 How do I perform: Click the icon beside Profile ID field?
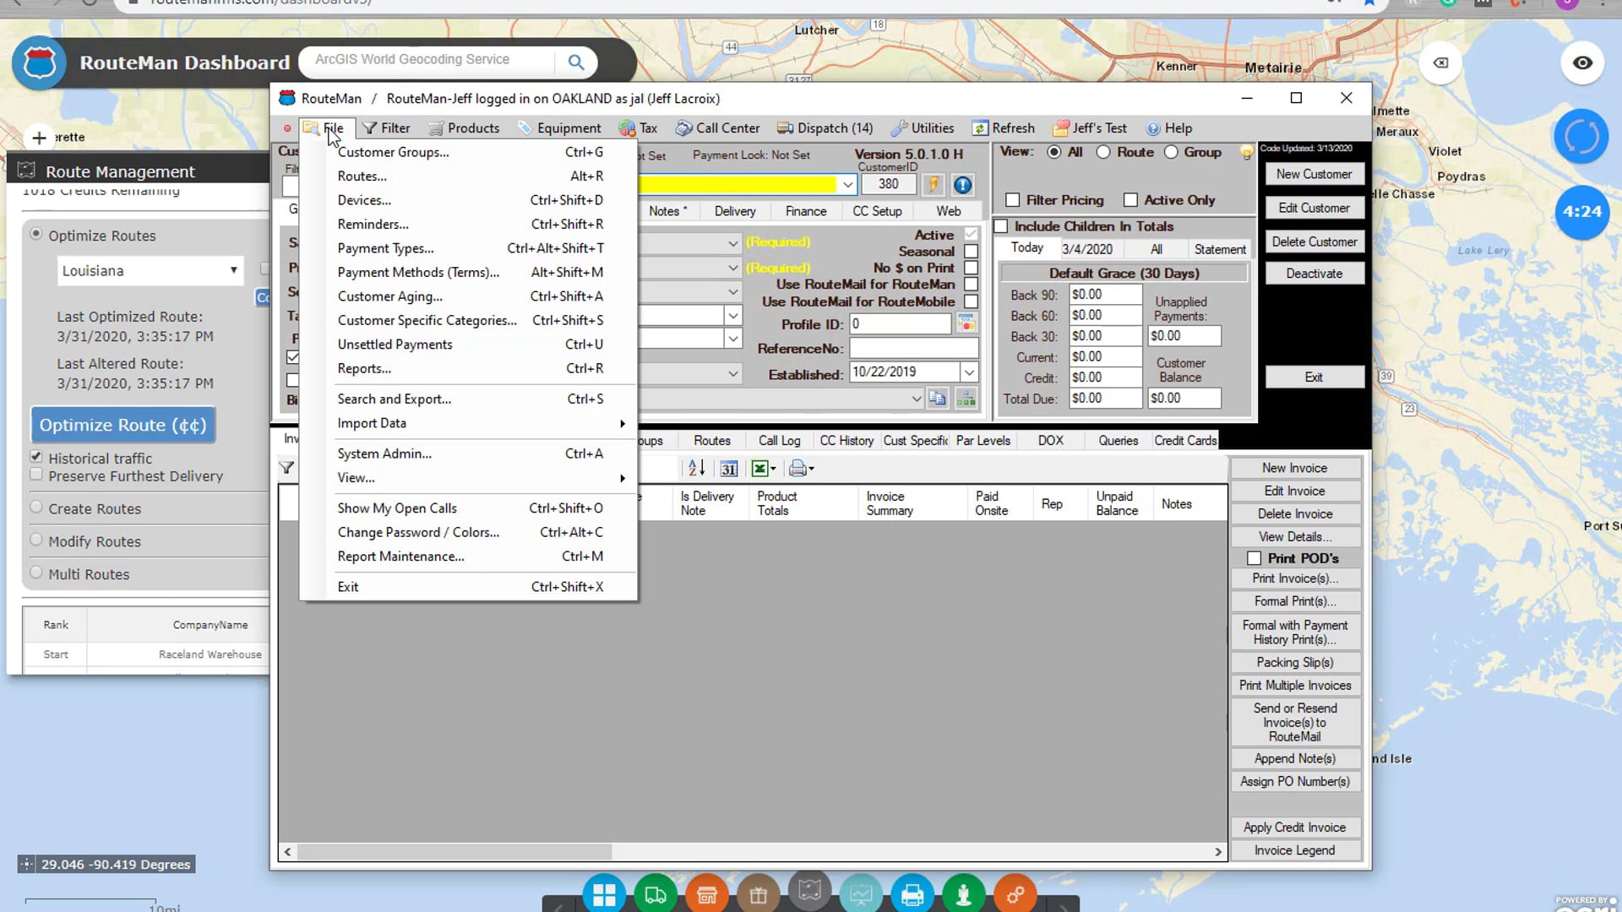[x=966, y=323]
